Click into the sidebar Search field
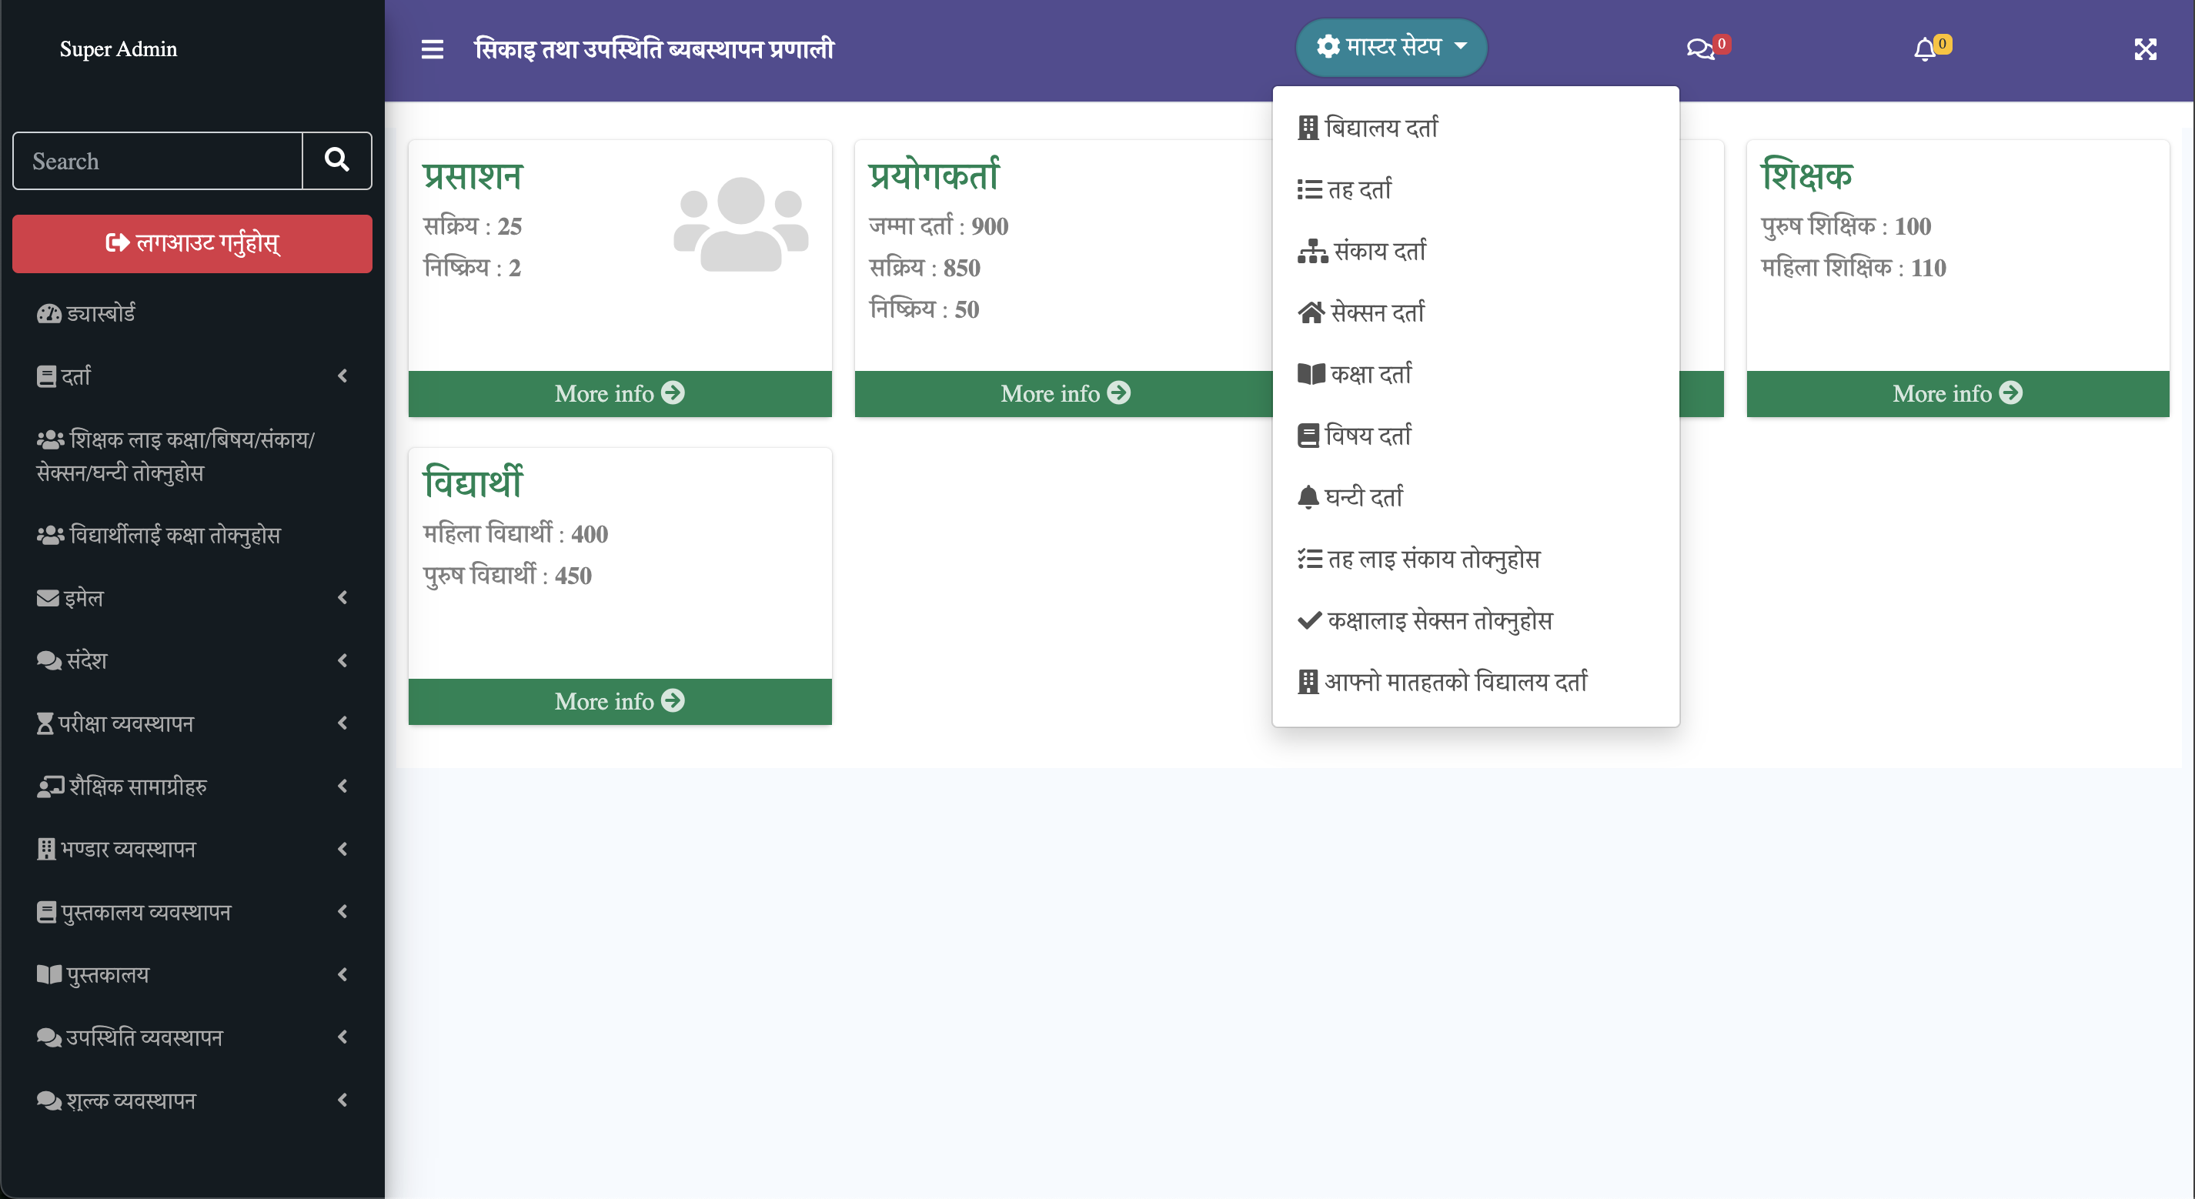2195x1199 pixels. (158, 161)
